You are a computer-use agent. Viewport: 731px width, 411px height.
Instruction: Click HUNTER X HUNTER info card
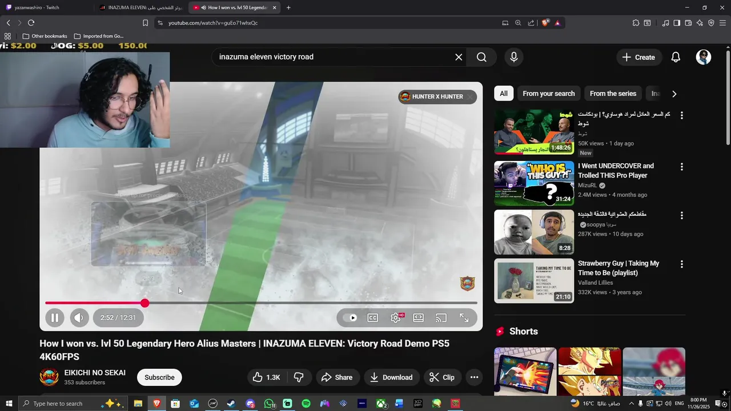click(x=437, y=96)
